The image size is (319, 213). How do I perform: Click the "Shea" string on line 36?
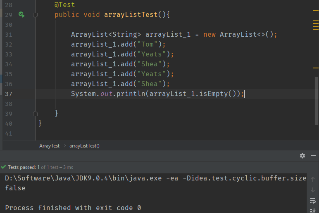150,84
